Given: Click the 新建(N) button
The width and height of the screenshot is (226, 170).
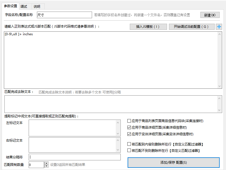Looking at the screenshot, I should tap(210, 15).
